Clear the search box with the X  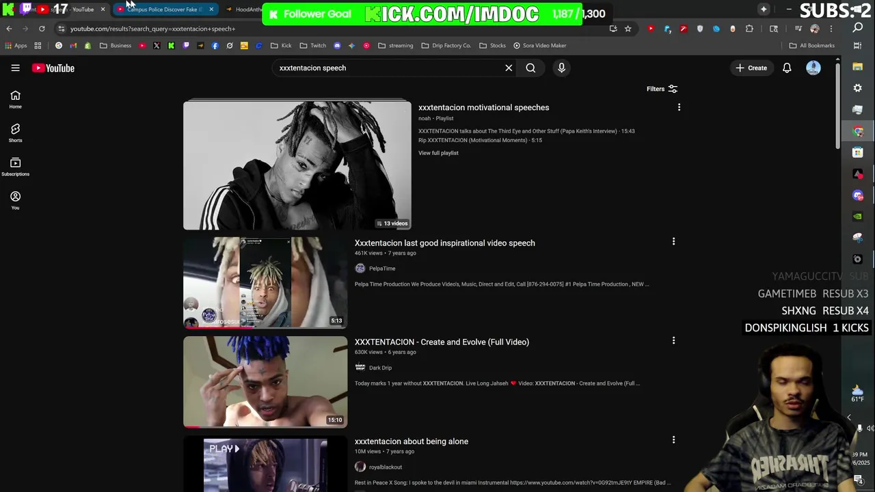click(x=509, y=68)
